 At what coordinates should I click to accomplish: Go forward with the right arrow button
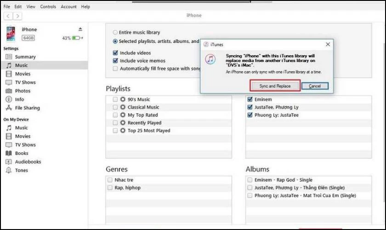click(17, 16)
